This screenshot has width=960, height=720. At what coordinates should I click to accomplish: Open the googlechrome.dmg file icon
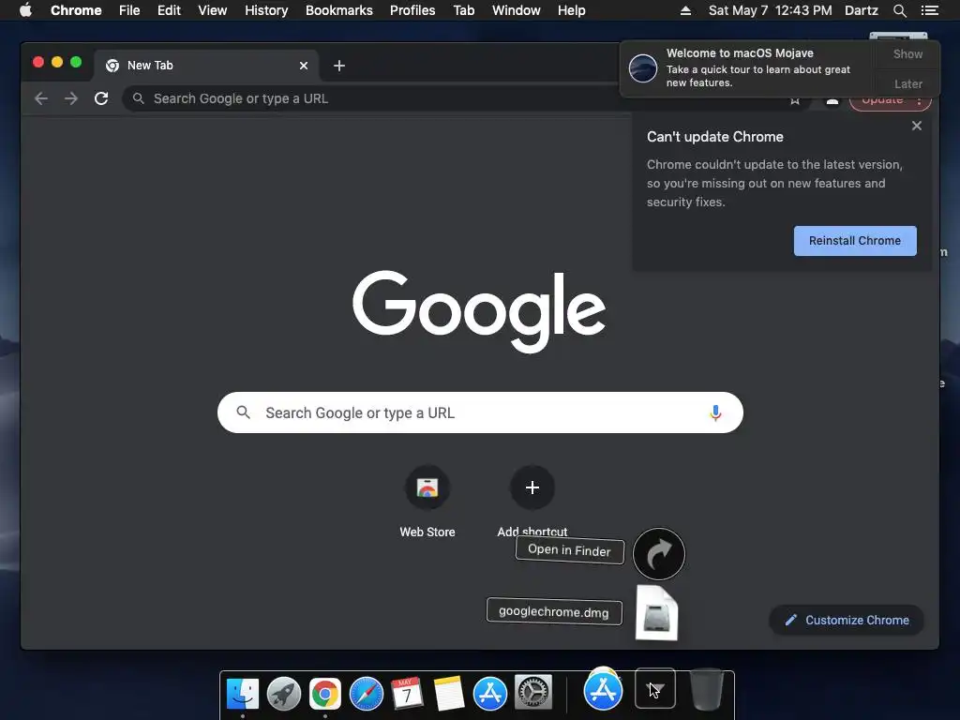point(657,613)
